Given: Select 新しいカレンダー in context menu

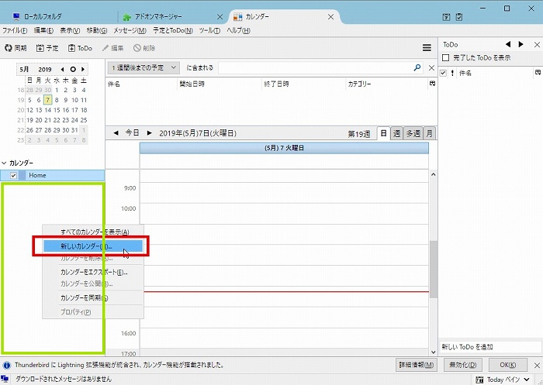Looking at the screenshot, I should click(x=88, y=246).
